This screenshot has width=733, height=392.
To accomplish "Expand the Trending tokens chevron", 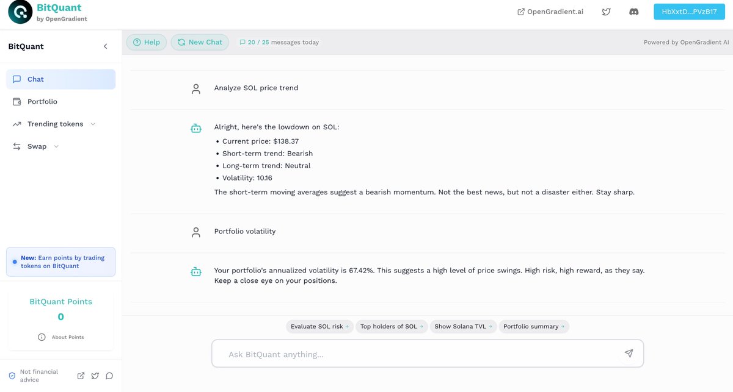I will click(93, 124).
